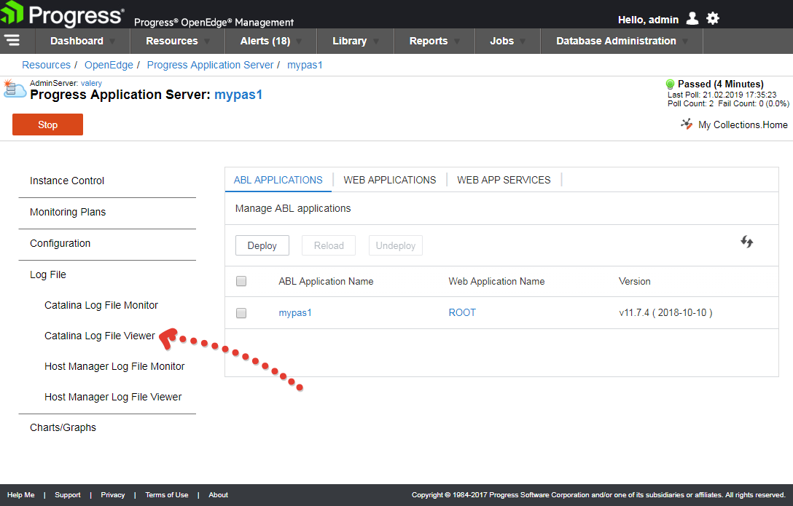The height and width of the screenshot is (506, 793).
Task: Click the application server cloud icon
Action: (15, 90)
